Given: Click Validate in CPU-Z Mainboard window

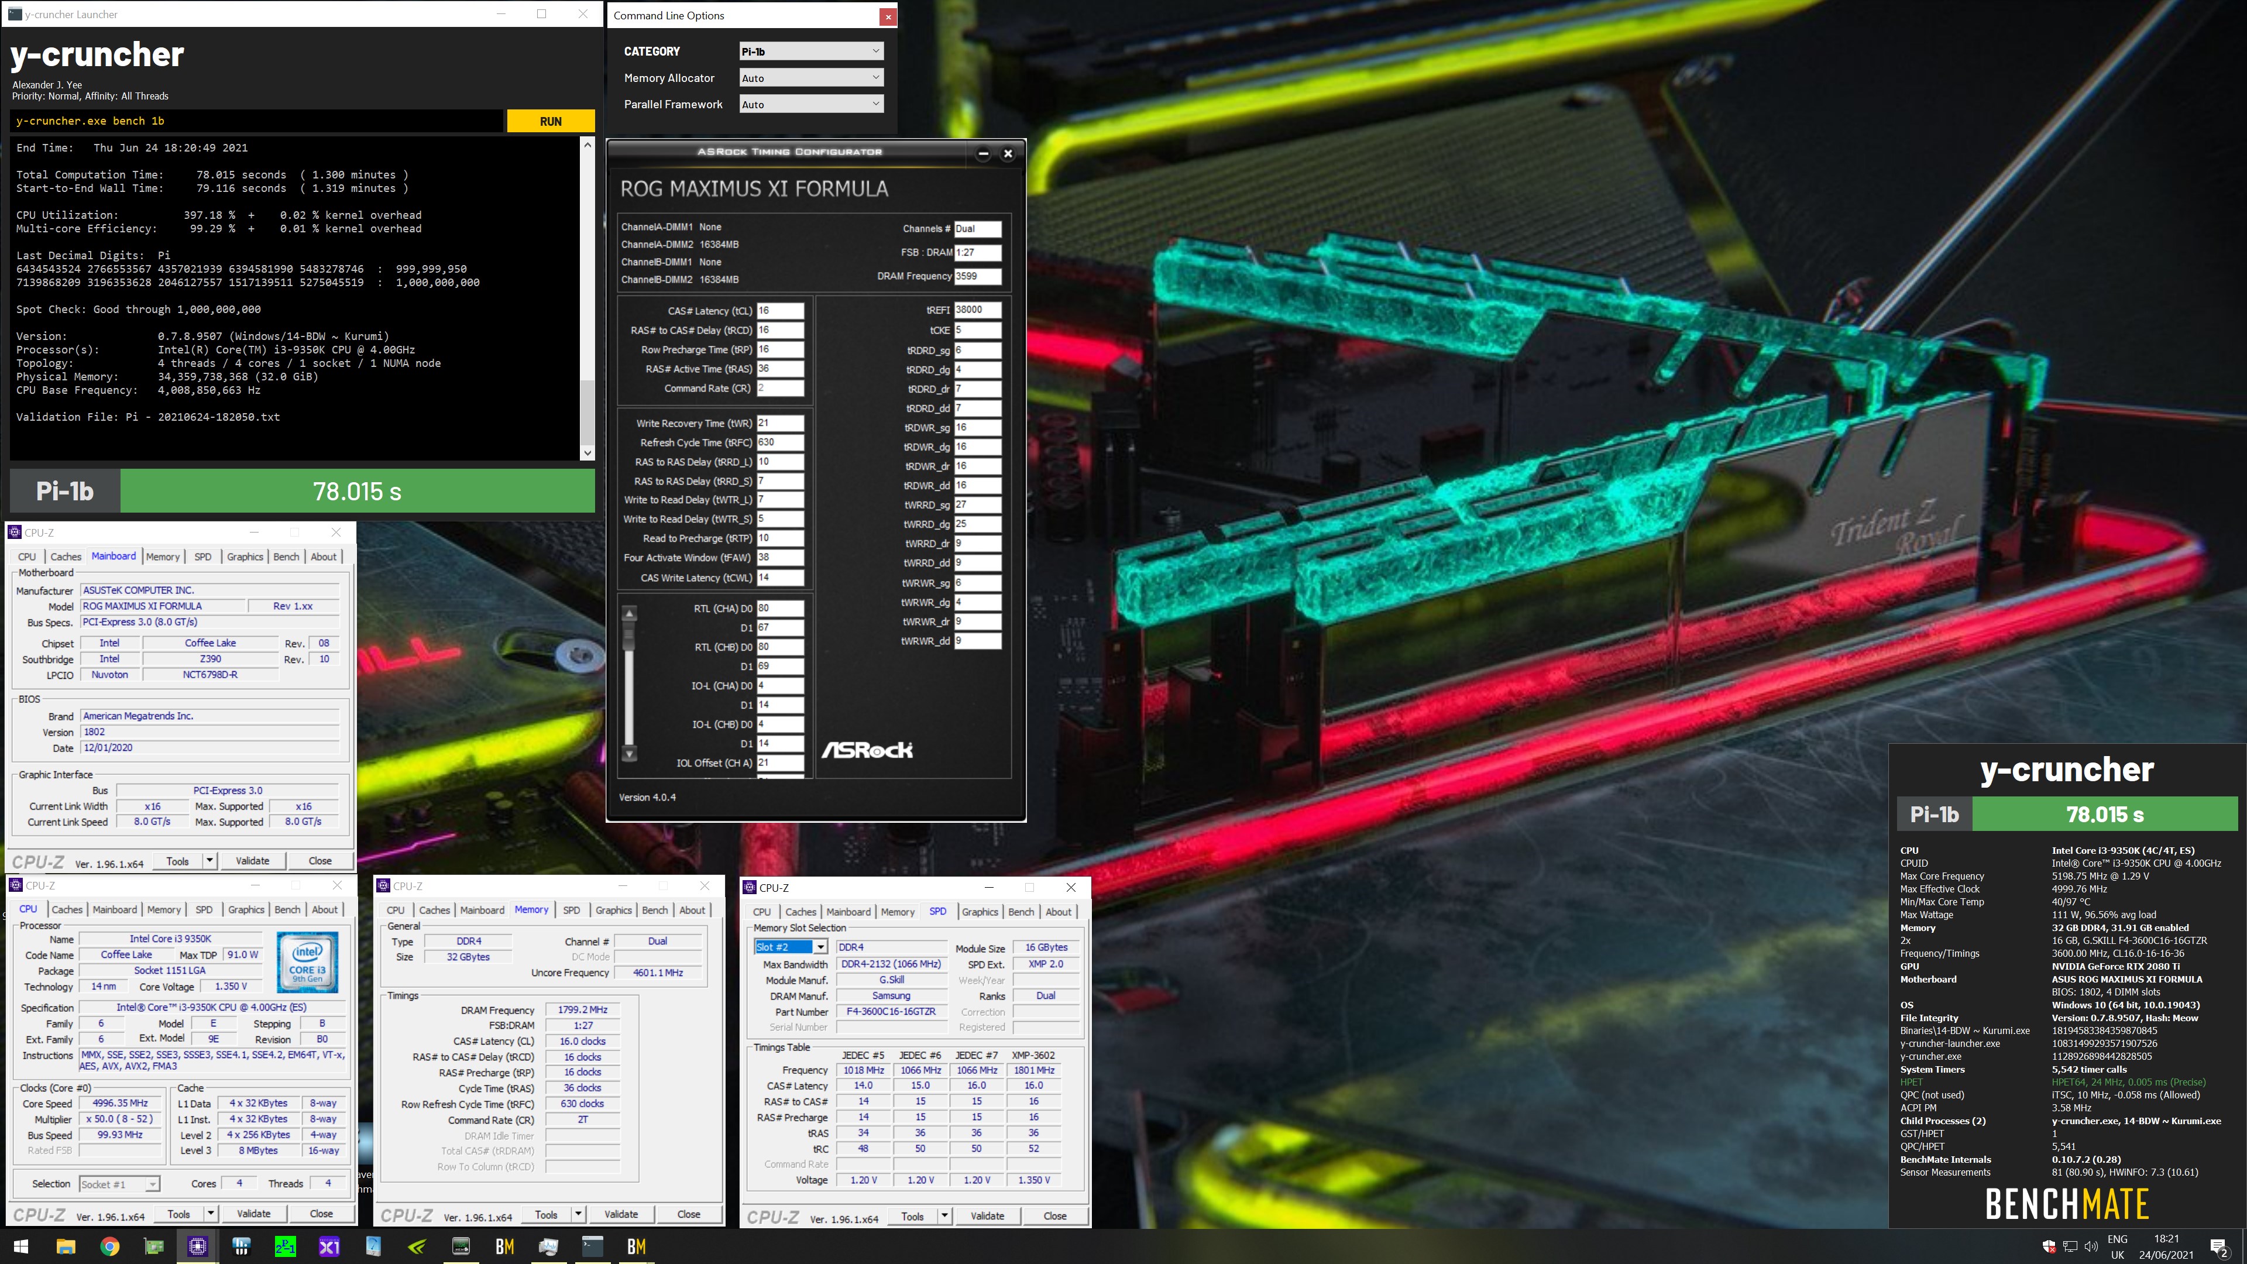Looking at the screenshot, I should pyautogui.click(x=252, y=861).
